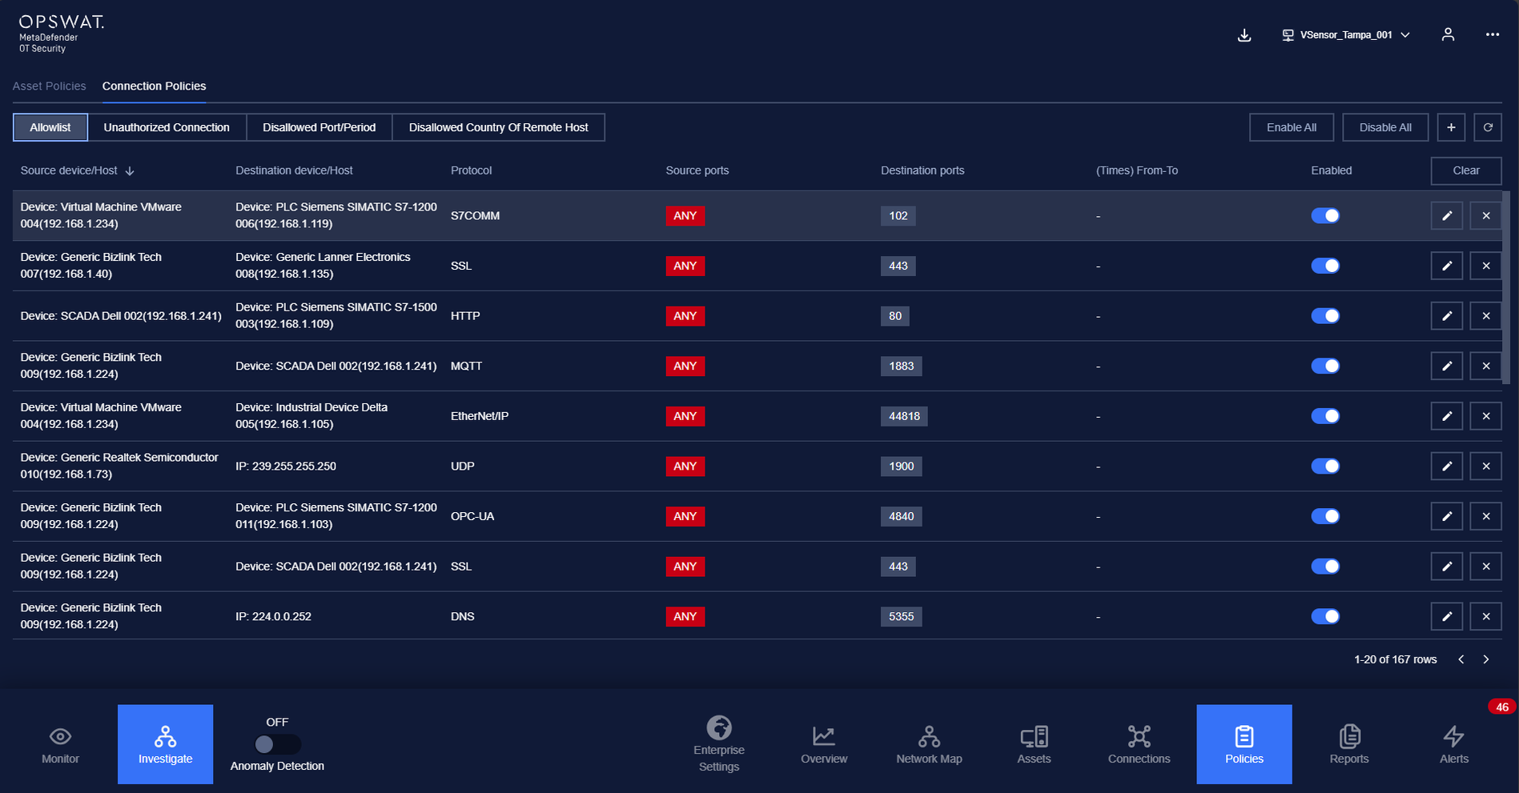
Task: Click the ANY source port tag in S7COMM row
Action: point(685,215)
